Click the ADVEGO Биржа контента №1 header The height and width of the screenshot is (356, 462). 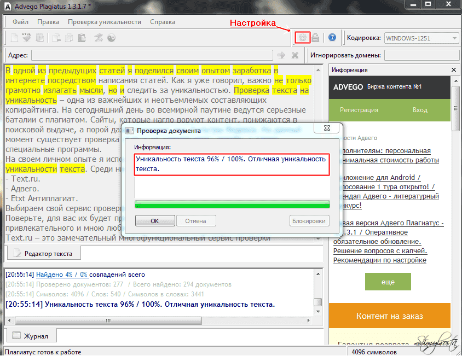point(390,87)
